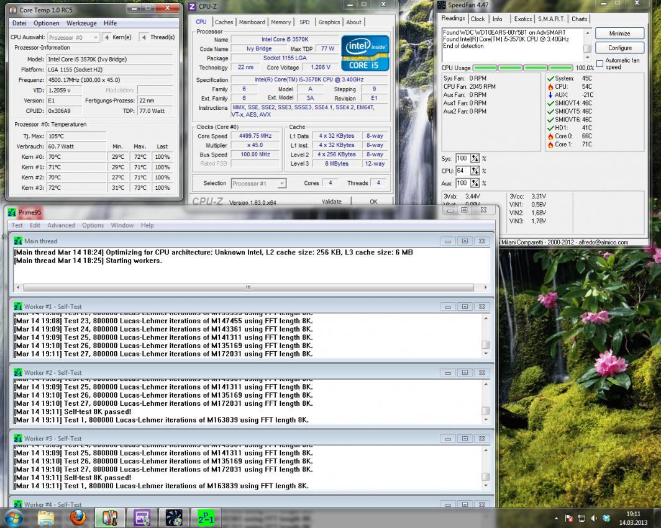Click action center flag tray icon
The height and width of the screenshot is (528, 661).
coord(568,518)
